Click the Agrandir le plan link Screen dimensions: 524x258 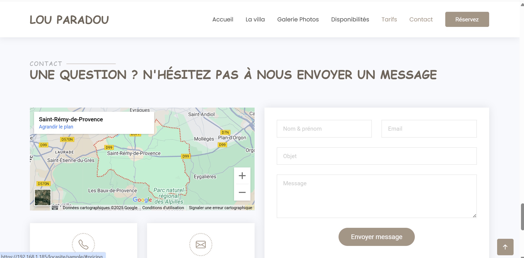(x=56, y=127)
